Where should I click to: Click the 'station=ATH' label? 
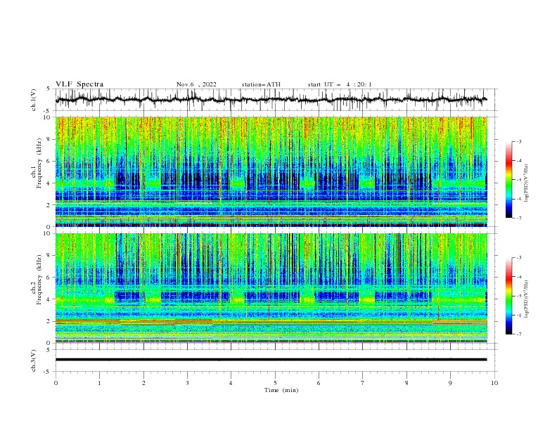(x=261, y=84)
